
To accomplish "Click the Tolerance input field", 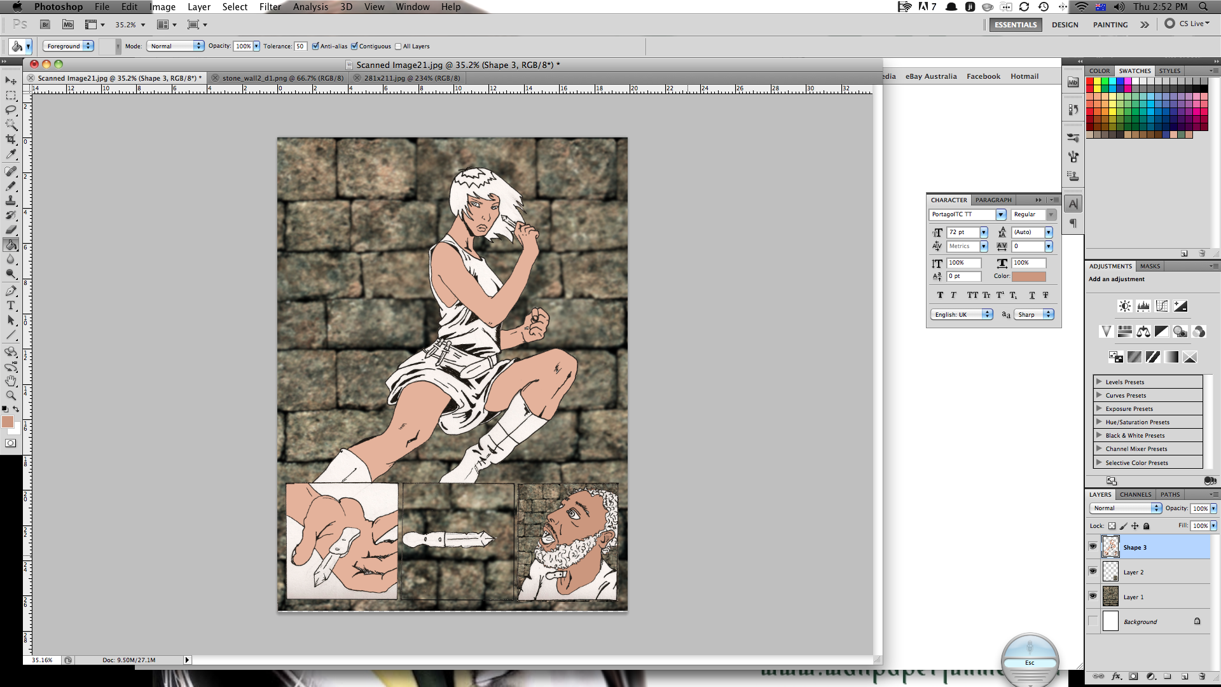I will tap(300, 46).
